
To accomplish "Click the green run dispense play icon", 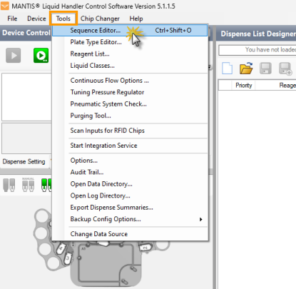I will (41, 56).
